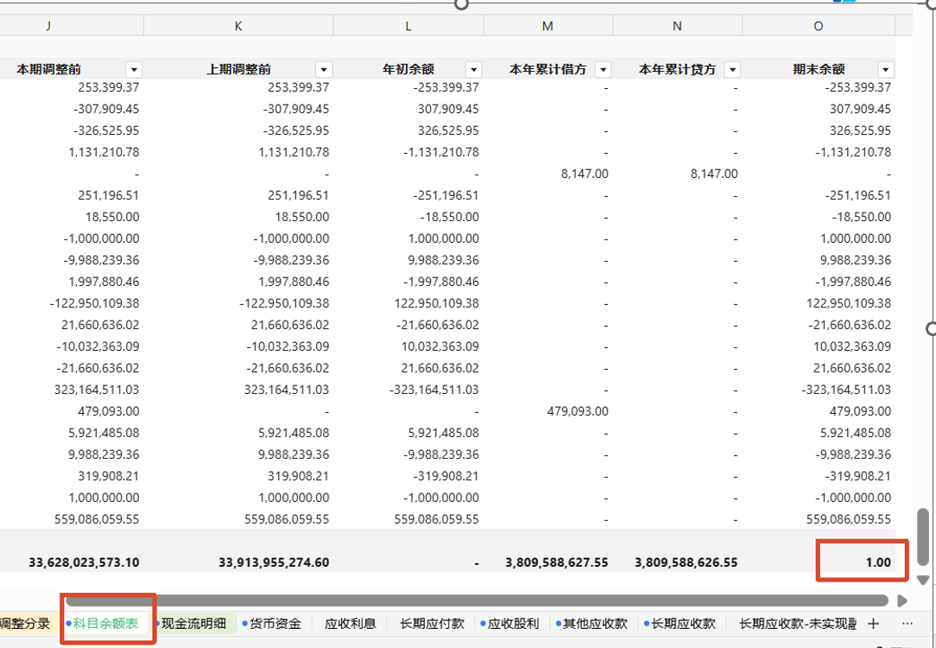Click the vertical scrollbar thumb
Image resolution: width=936 pixels, height=648 pixels.
point(923,537)
